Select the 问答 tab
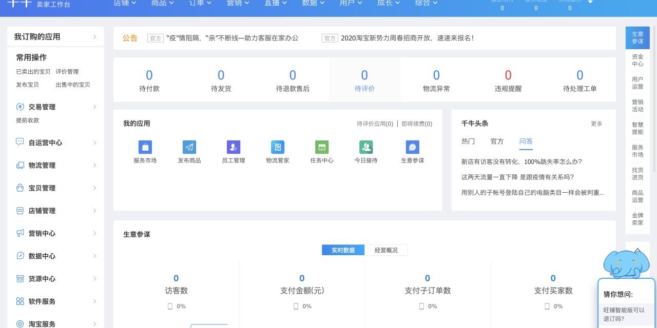 tap(527, 141)
